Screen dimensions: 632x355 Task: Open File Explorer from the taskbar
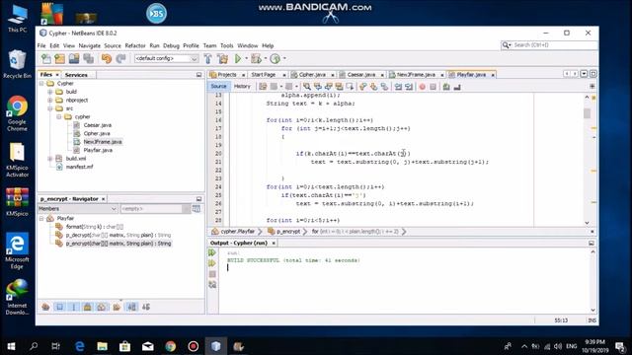[x=102, y=346]
